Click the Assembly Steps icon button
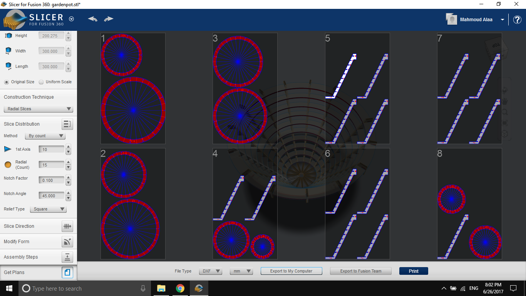 point(67,257)
